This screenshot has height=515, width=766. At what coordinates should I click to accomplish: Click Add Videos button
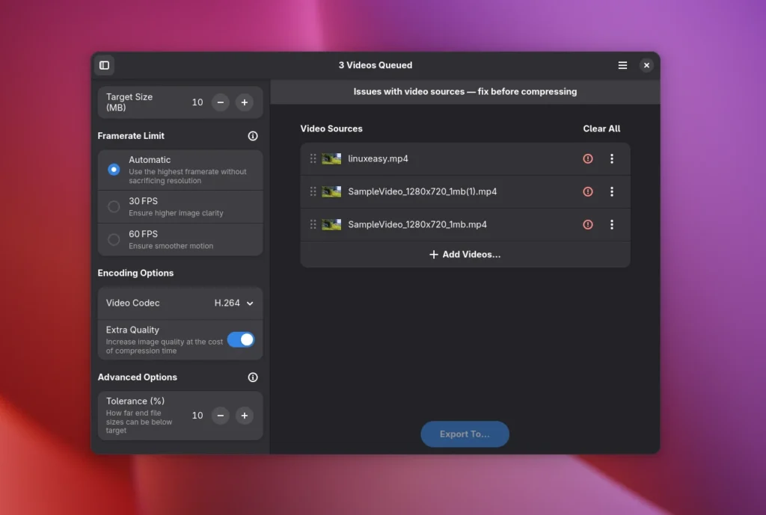tap(465, 254)
